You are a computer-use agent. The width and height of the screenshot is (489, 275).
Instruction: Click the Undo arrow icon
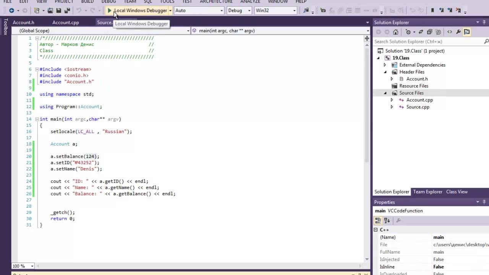pyautogui.click(x=79, y=11)
